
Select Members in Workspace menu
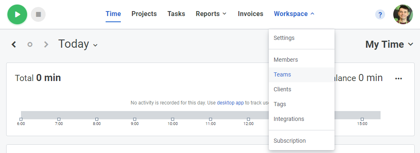[x=302, y=60]
